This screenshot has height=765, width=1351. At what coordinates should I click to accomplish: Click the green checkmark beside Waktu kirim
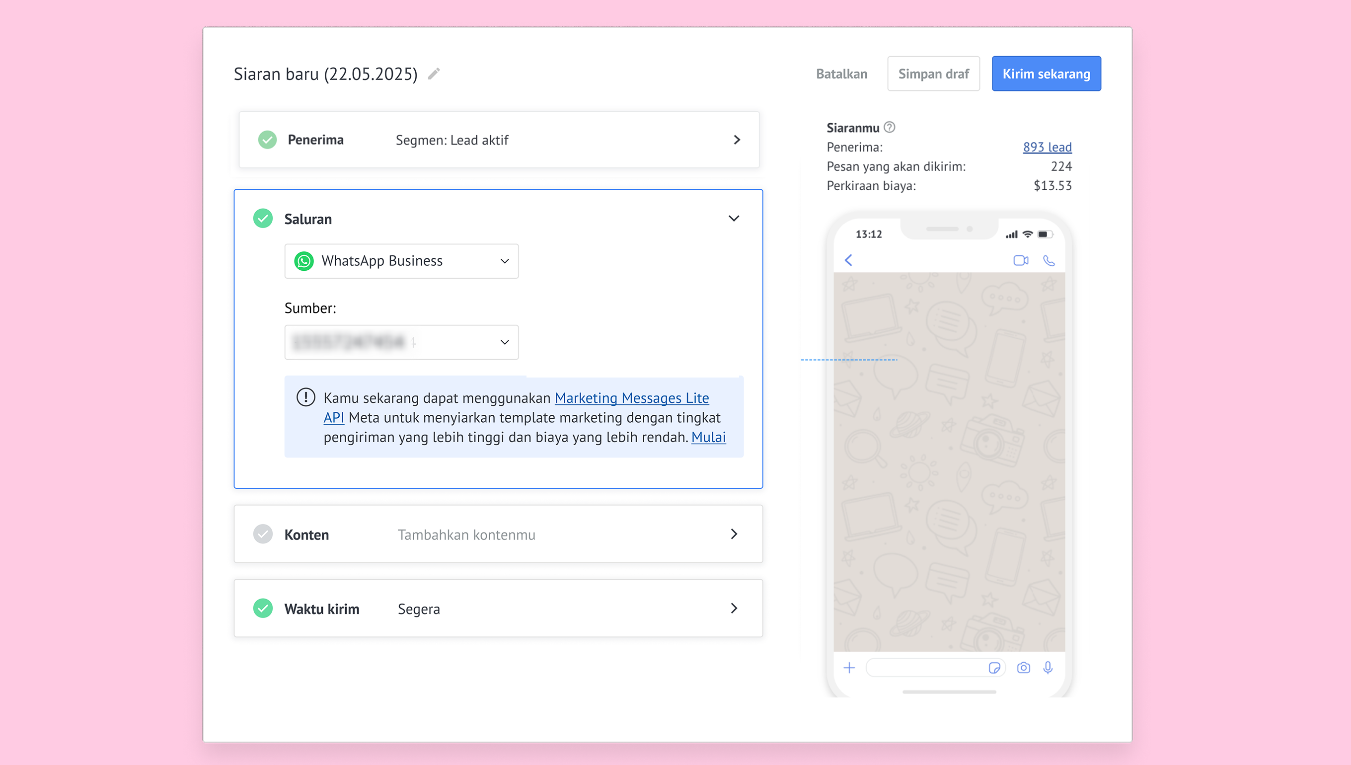pyautogui.click(x=263, y=609)
